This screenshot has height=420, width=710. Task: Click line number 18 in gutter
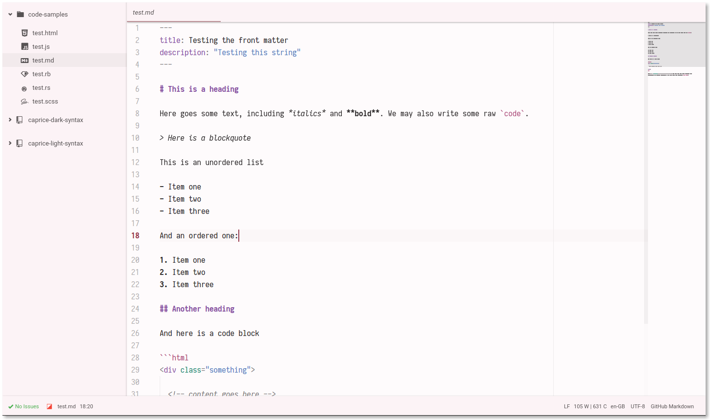click(x=135, y=235)
